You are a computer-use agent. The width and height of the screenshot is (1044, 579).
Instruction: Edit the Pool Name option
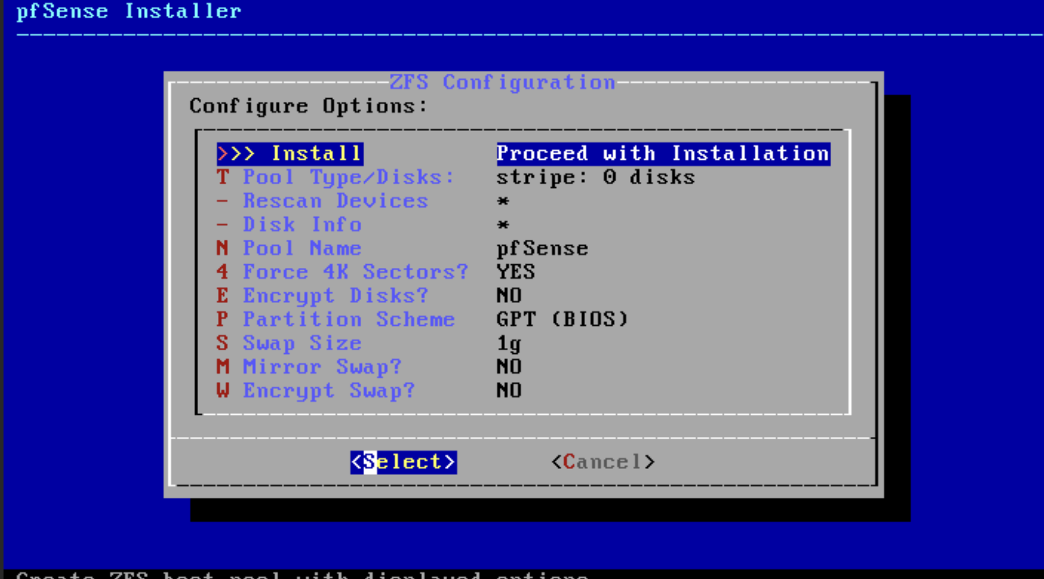point(289,249)
